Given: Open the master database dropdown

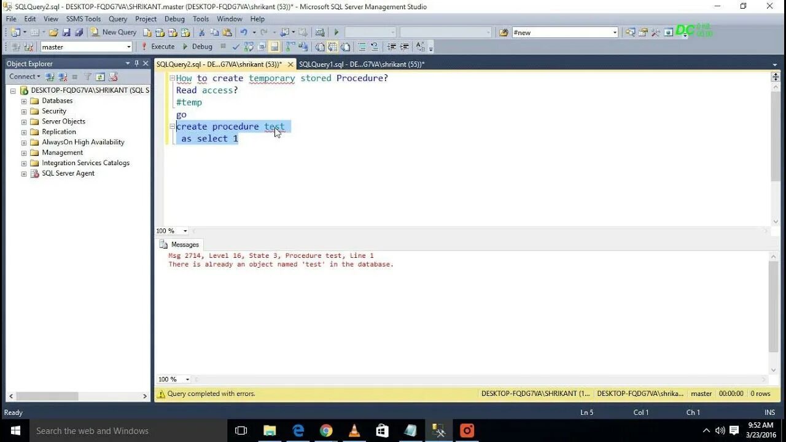Looking at the screenshot, I should (128, 47).
